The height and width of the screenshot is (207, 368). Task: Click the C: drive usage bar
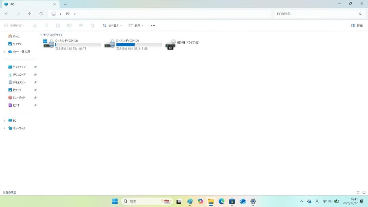[x=78, y=45]
